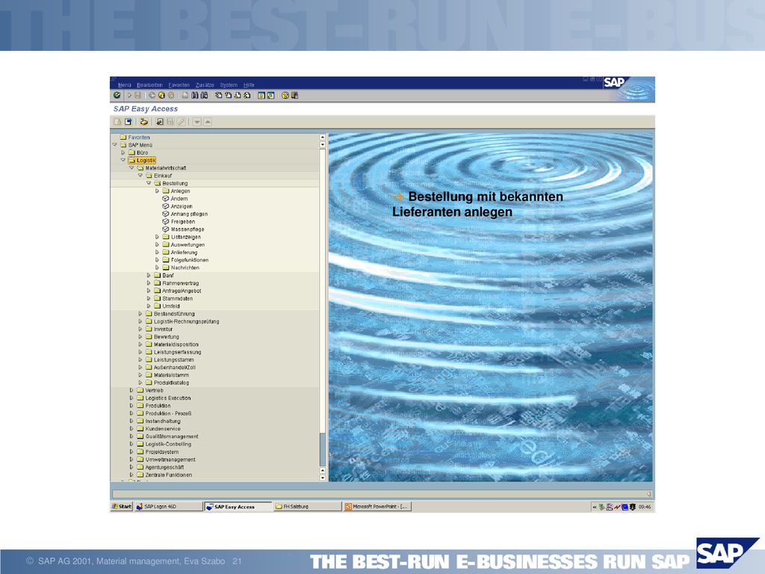Collapse the Materialwirtschaft node
Screen dimensions: 765x574
click(x=131, y=168)
